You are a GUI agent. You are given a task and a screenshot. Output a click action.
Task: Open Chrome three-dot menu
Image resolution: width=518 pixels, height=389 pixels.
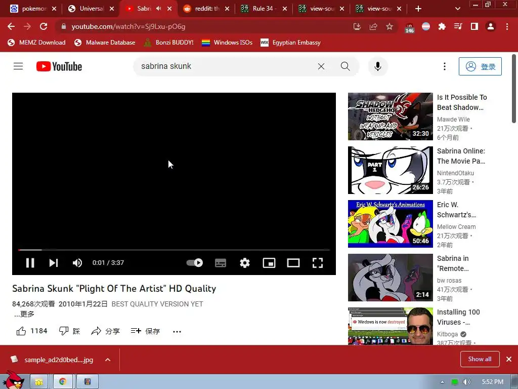(x=507, y=26)
